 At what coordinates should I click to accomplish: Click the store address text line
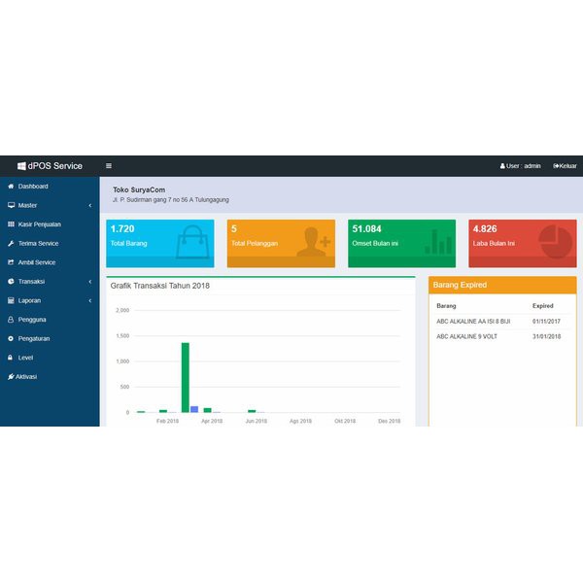coord(171,199)
